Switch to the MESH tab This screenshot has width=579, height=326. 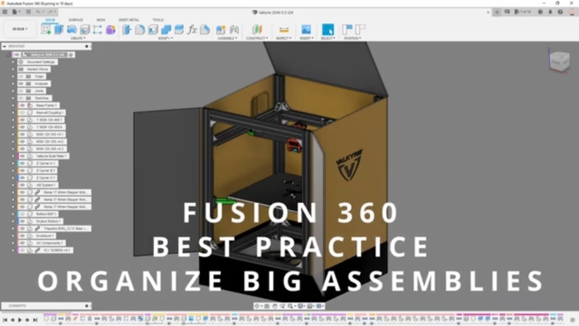pyautogui.click(x=101, y=20)
